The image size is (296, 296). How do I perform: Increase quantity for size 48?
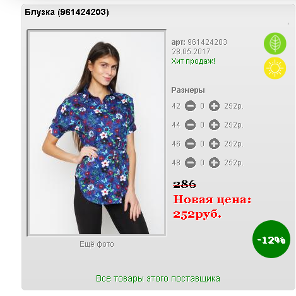pyautogui.click(x=214, y=163)
